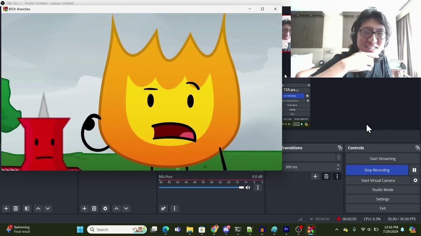Image resolution: width=421 pixels, height=236 pixels.
Task: Toggle microphone tray icon
Action: [354, 229]
